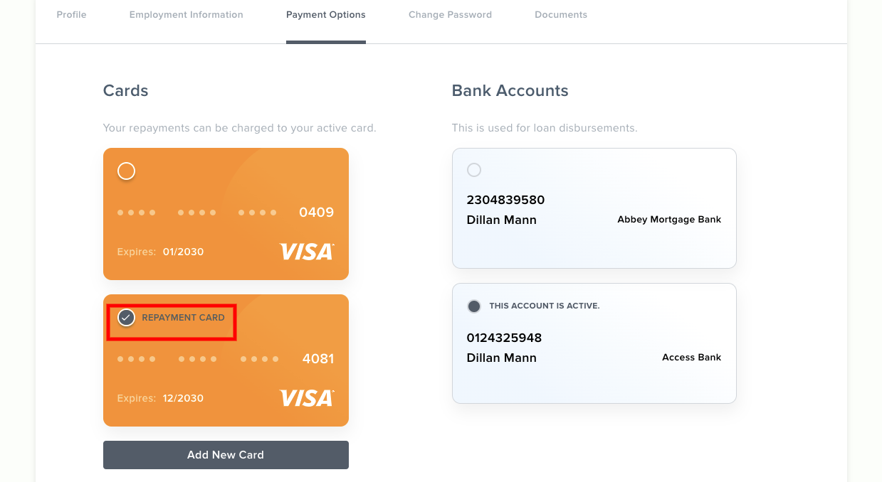Click account number 0124325948
Viewport: 882px width, 482px height.
pos(504,338)
